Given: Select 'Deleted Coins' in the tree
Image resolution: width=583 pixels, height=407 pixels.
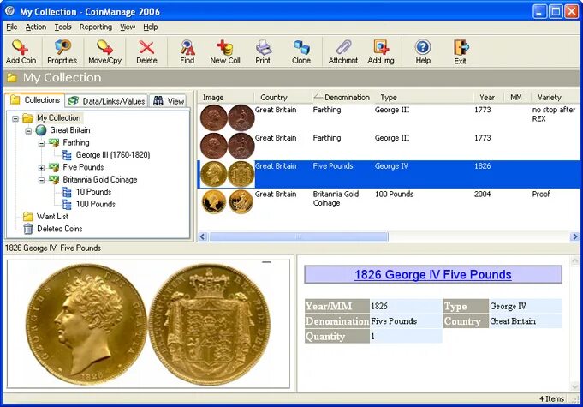Looking at the screenshot, I should [x=59, y=229].
